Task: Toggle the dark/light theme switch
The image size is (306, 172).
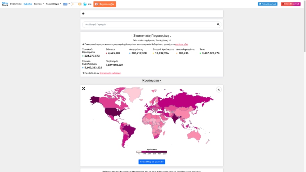Action: pos(76,4)
